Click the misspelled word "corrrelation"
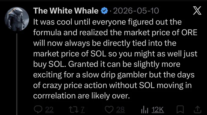The height and width of the screenshot is (115, 207). click(x=54, y=96)
